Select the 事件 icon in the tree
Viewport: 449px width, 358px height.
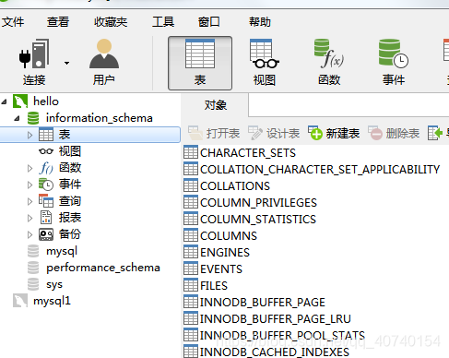[46, 185]
